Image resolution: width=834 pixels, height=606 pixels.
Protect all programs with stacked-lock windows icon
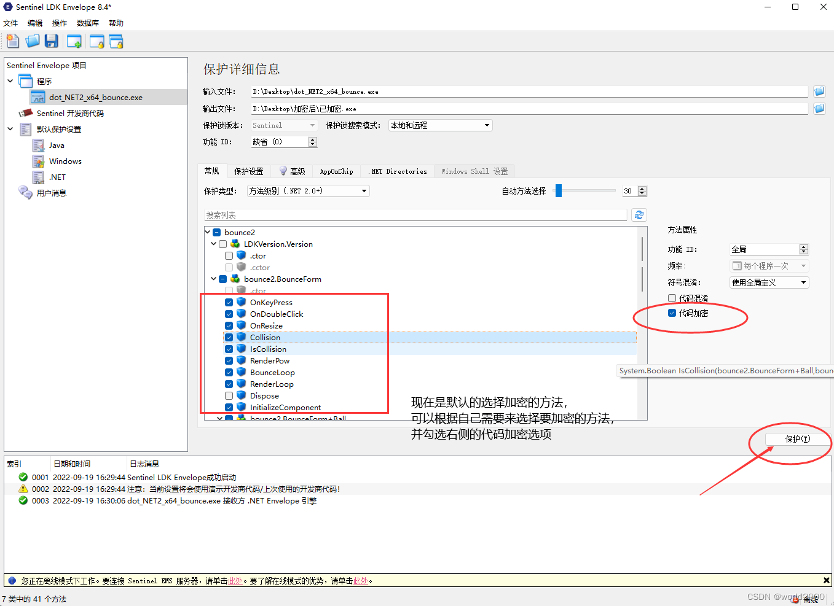click(x=116, y=41)
